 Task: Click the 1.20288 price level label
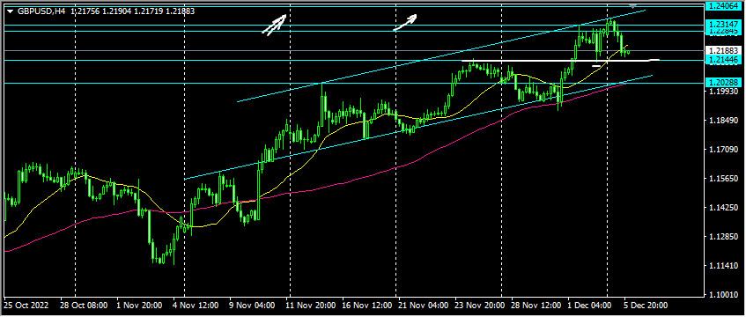click(723, 83)
